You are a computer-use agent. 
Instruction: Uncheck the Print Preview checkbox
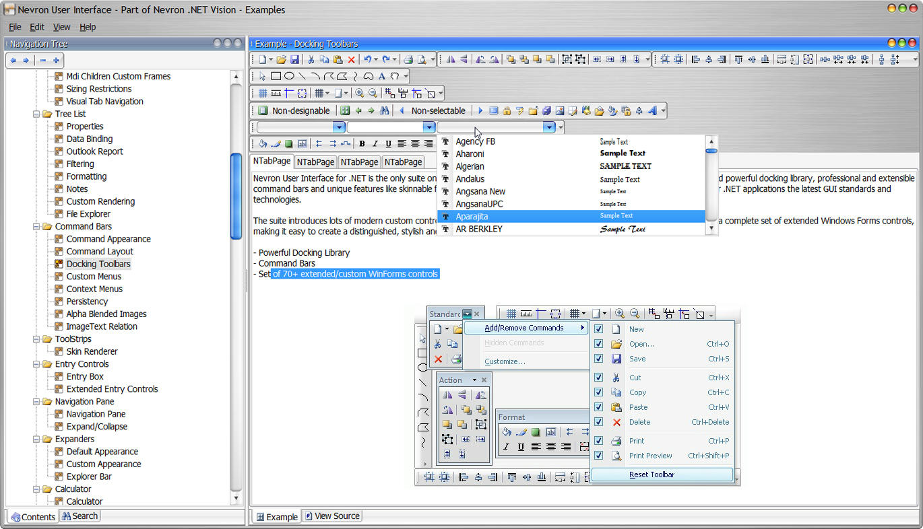click(x=598, y=456)
